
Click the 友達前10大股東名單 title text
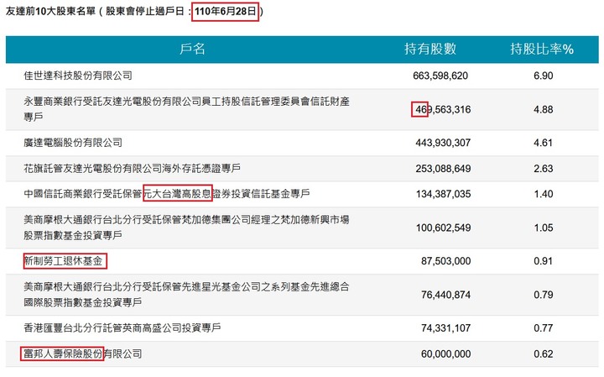tap(50, 11)
